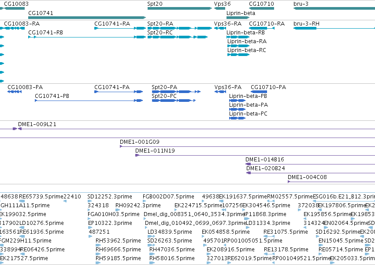Select the RH53962.5prime EST label
This screenshot has width=375, height=265.
coord(118,241)
